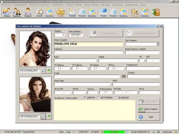This screenshot has height=134, width=179.
Task: Open the Vendas monitor icon
Action: coord(103,12)
